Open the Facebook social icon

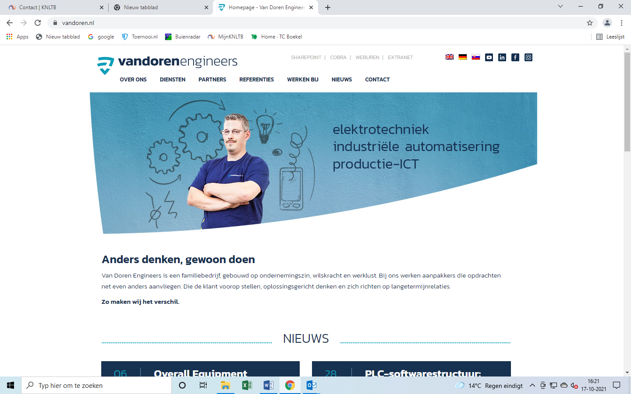(515, 57)
